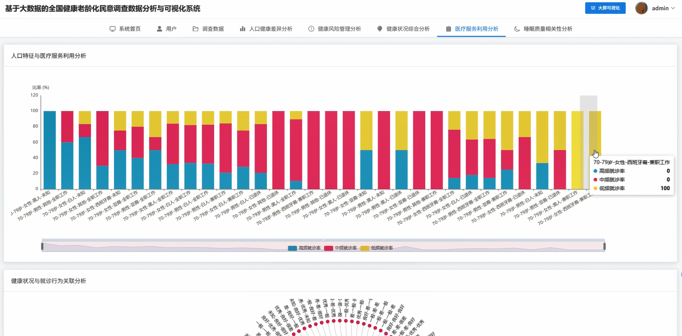Expand the admin user dropdown

pyautogui.click(x=655, y=8)
